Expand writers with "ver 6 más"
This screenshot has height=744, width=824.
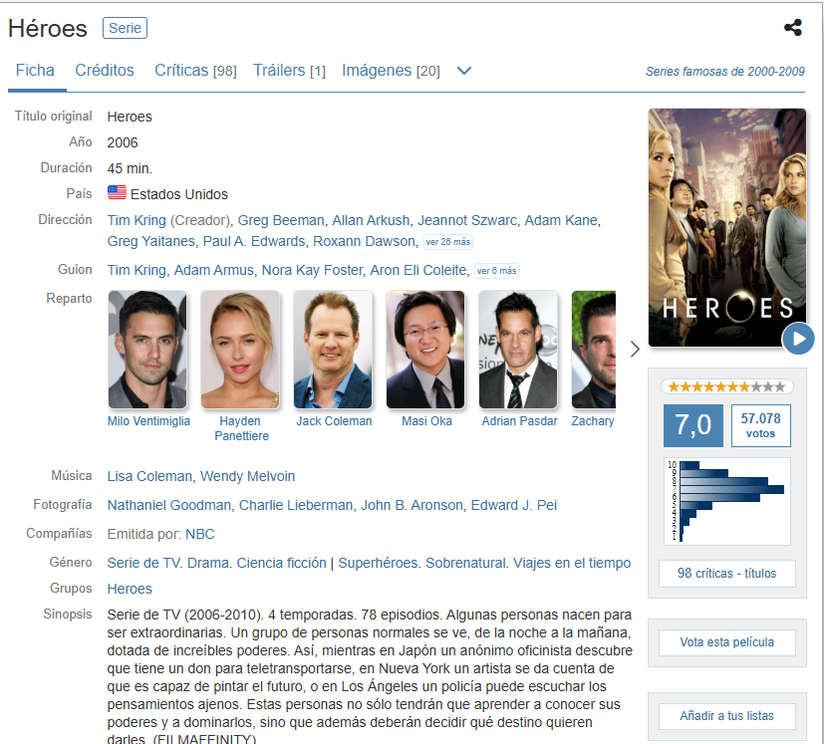[496, 271]
